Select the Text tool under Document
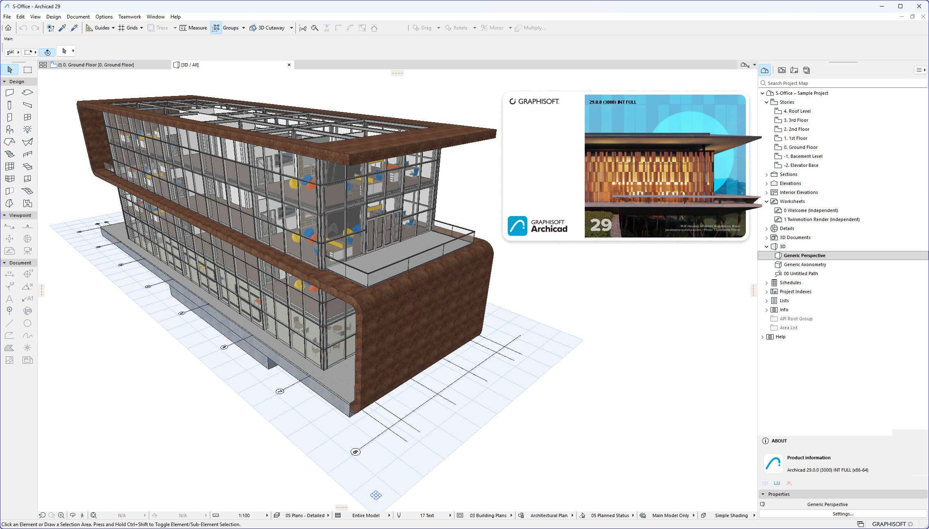The height and width of the screenshot is (529, 929). (x=9, y=299)
